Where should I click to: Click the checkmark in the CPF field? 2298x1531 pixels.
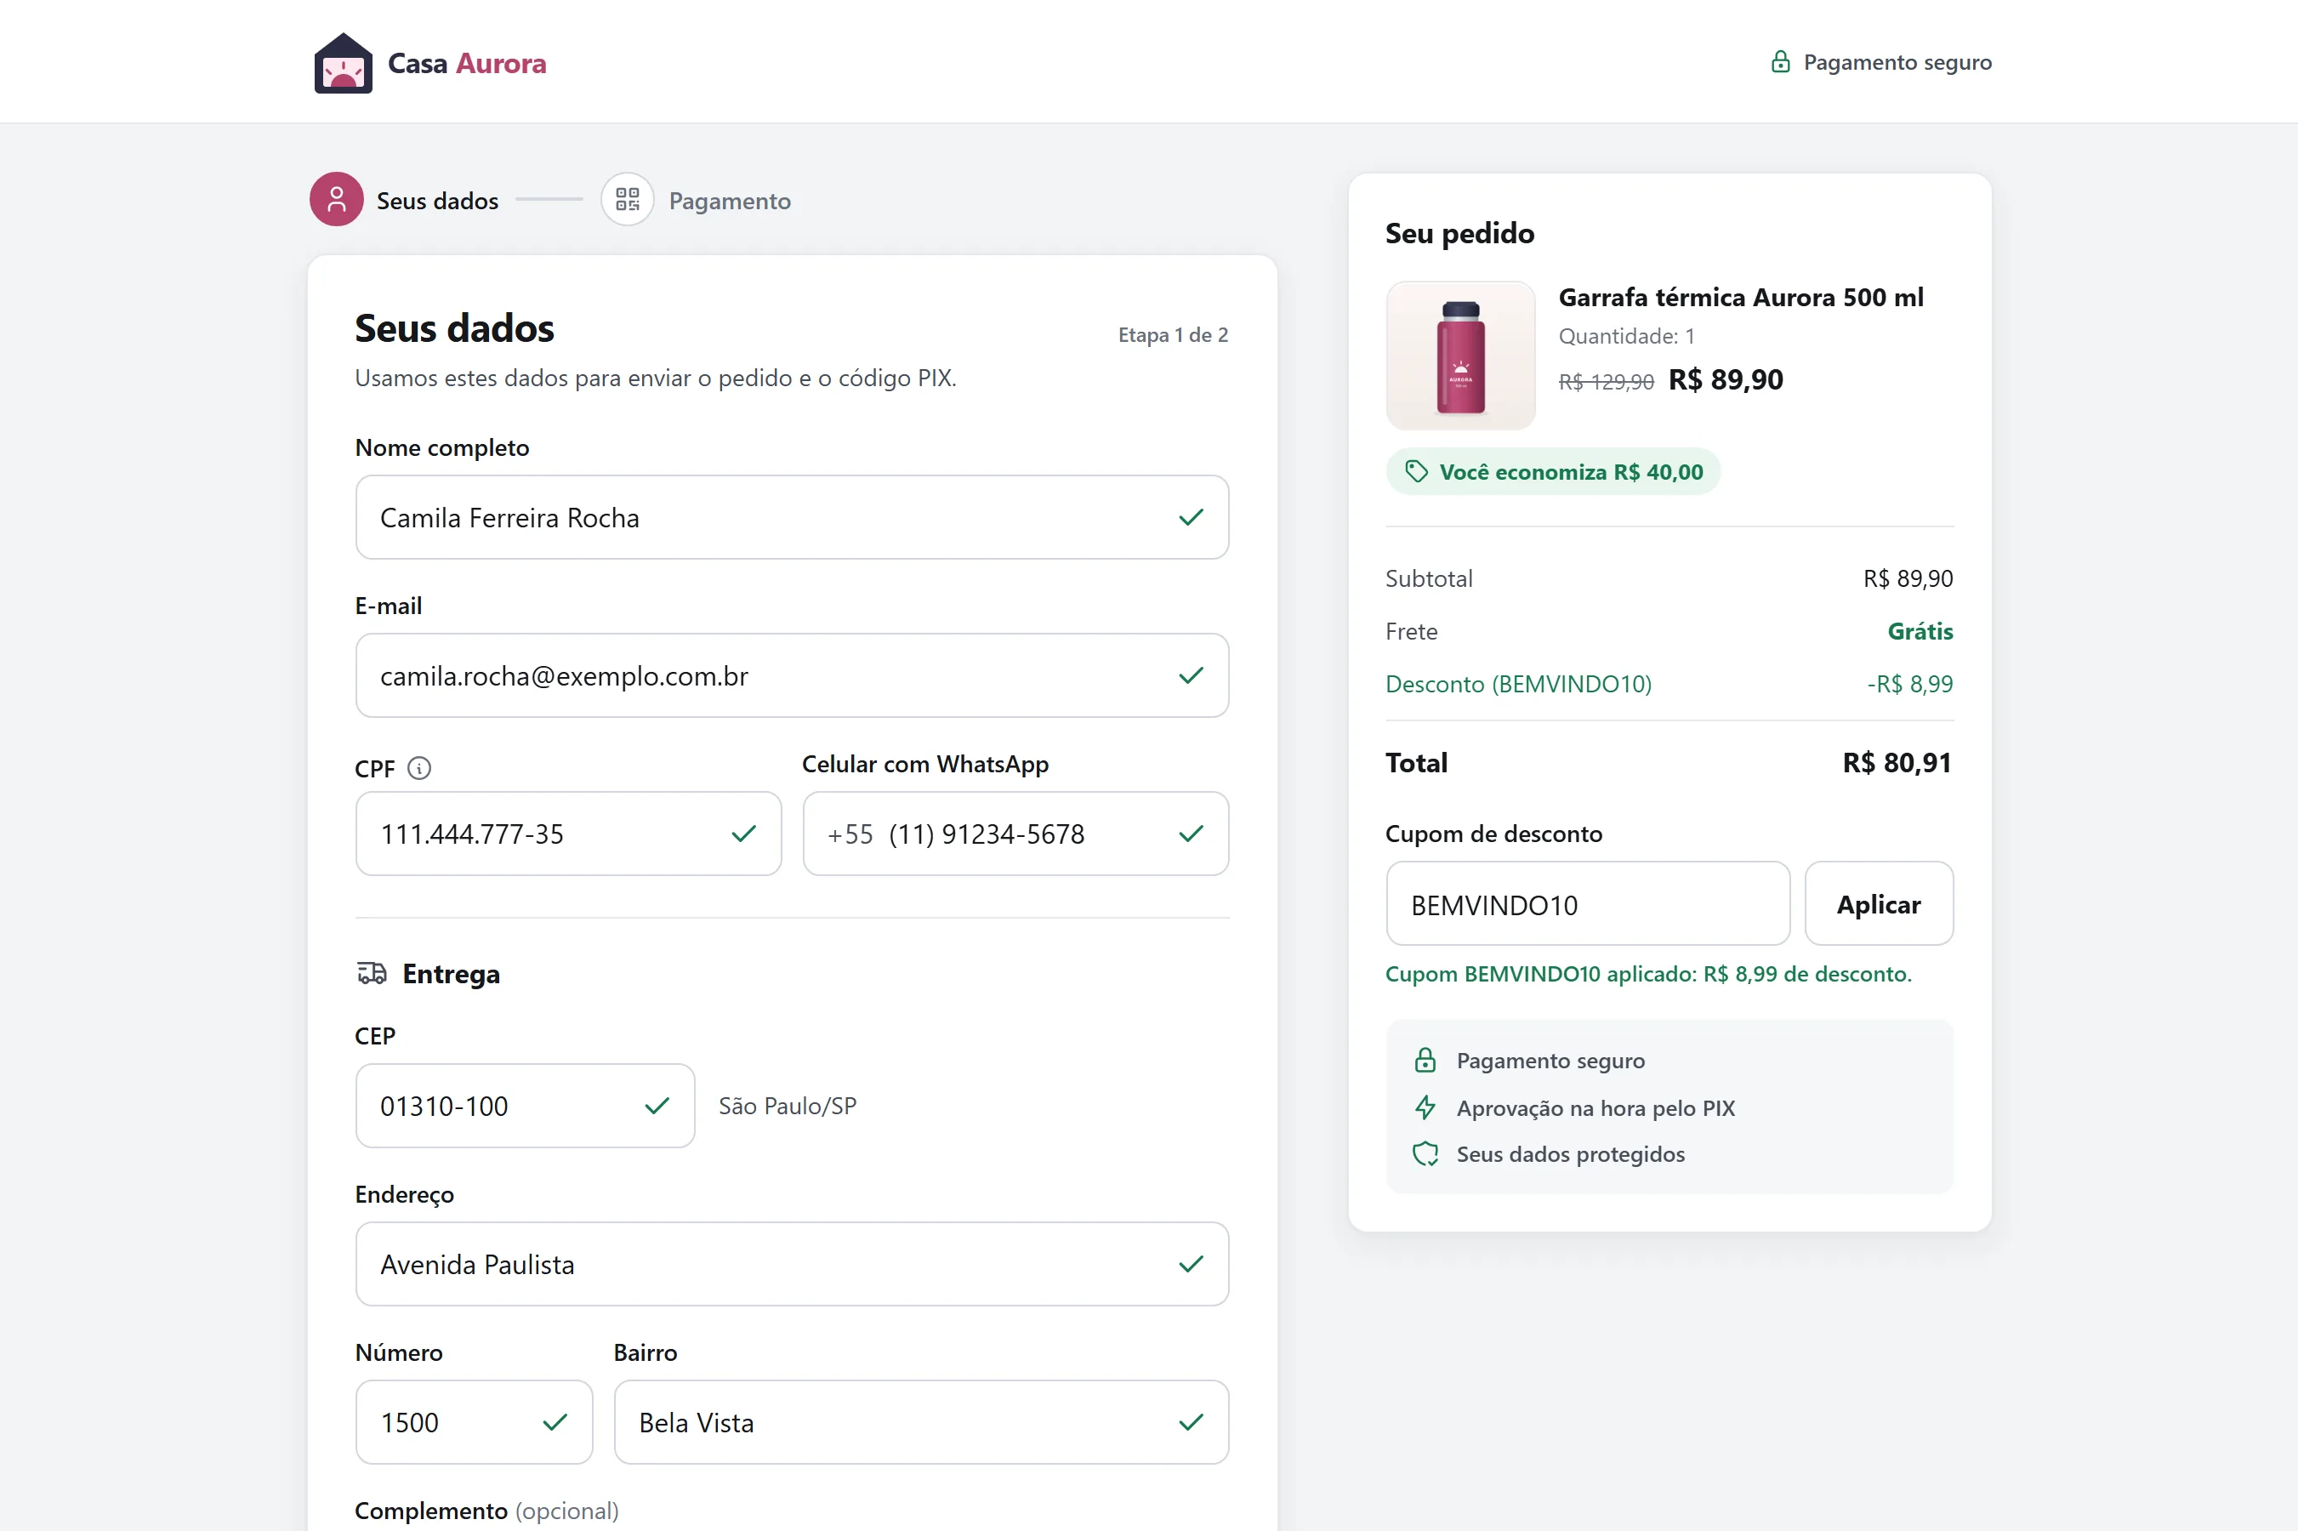(x=743, y=834)
